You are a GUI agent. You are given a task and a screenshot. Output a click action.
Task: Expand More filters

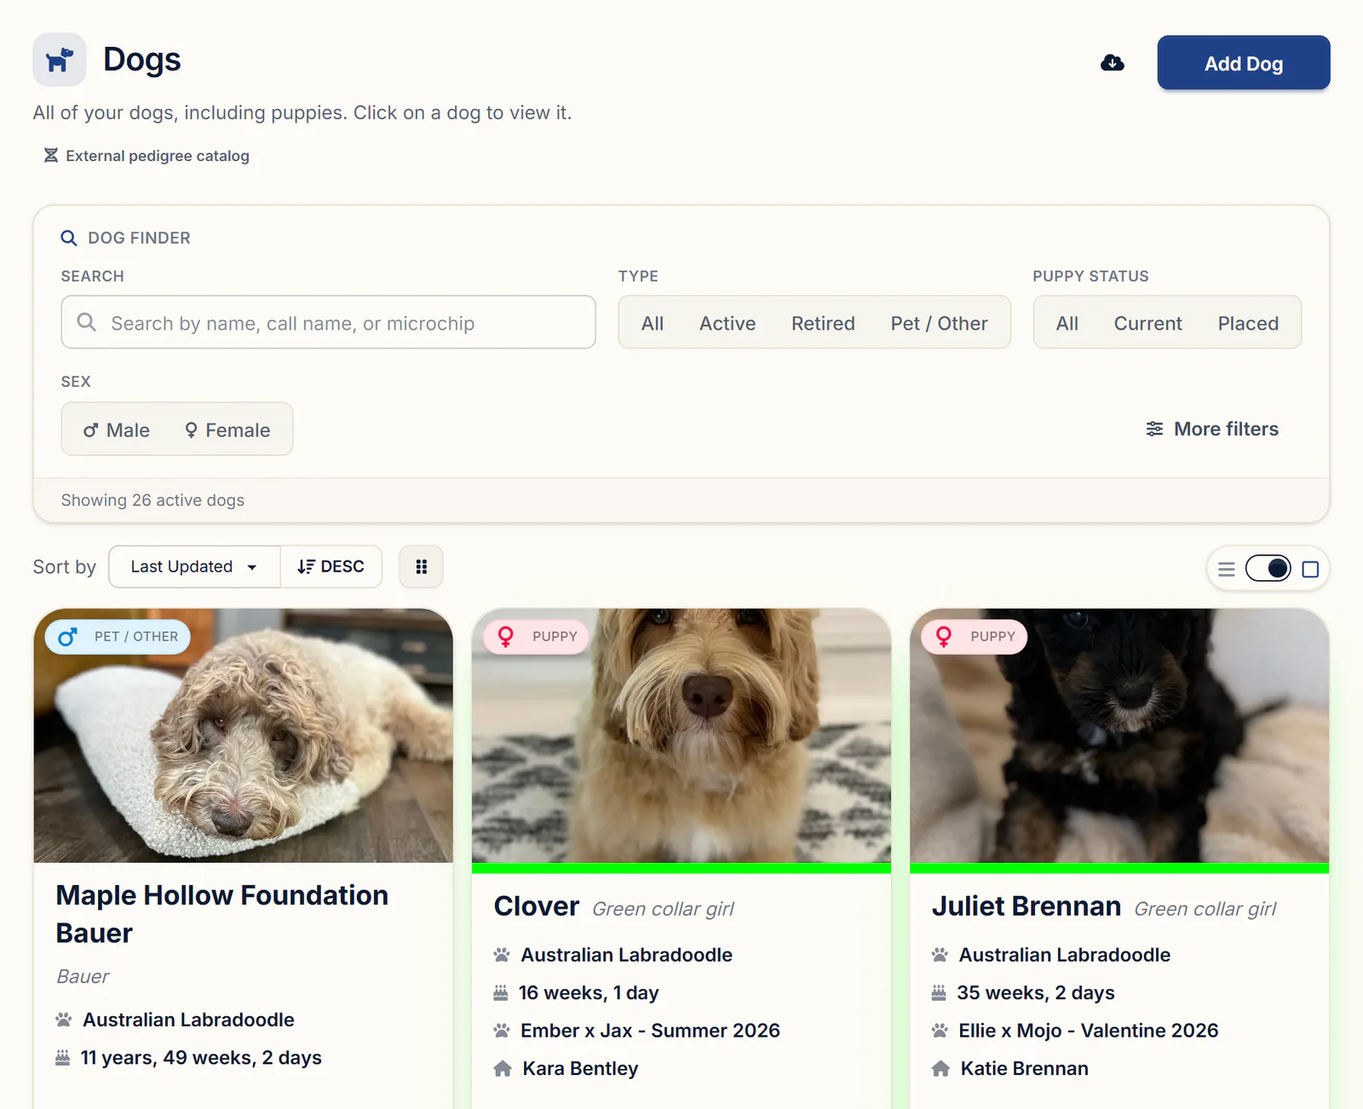[x=1212, y=429]
